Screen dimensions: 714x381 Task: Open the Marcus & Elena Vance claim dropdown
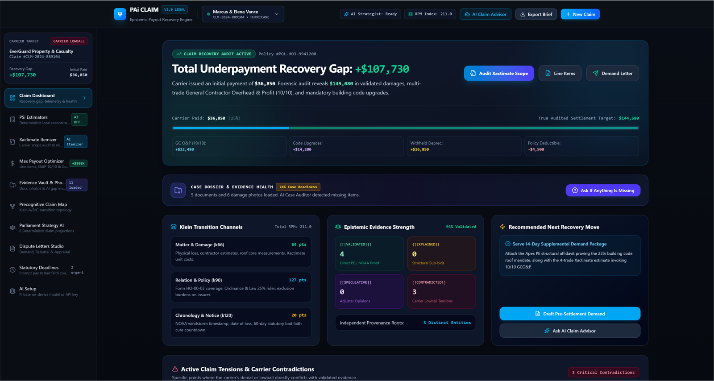243,14
